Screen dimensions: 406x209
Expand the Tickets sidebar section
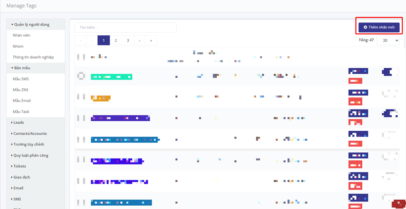[x=19, y=166]
